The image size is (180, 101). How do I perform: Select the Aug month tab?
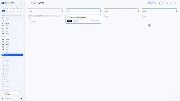pos(7,11)
